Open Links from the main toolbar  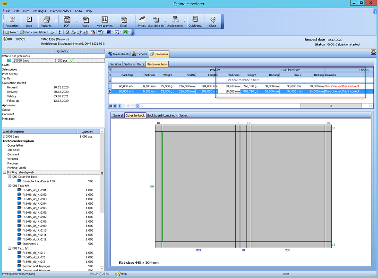(29, 21)
